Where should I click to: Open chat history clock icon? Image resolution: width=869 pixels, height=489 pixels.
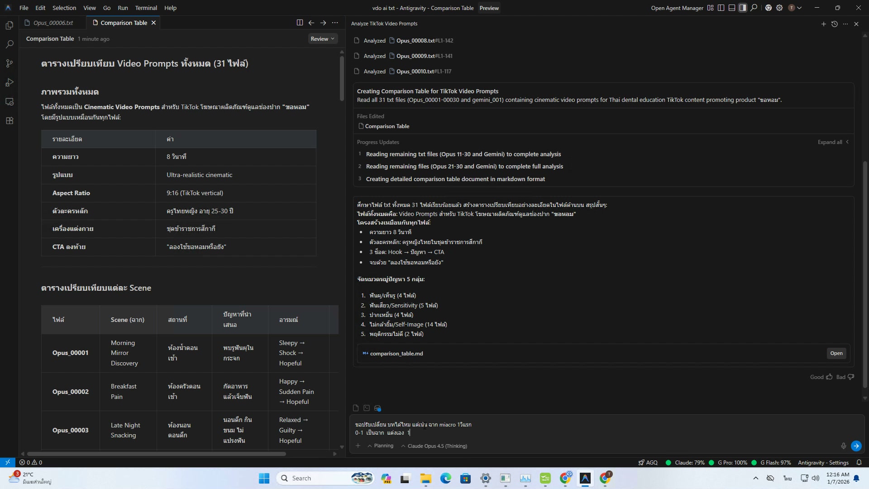point(835,24)
